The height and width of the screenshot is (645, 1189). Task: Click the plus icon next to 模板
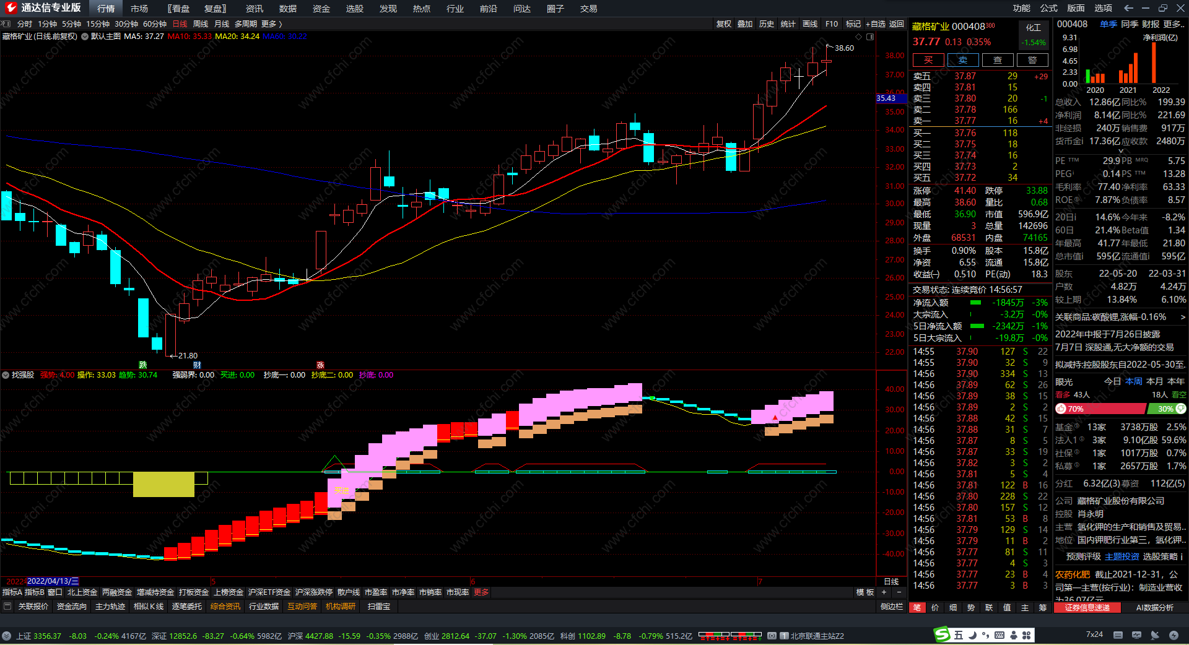pyautogui.click(x=884, y=592)
